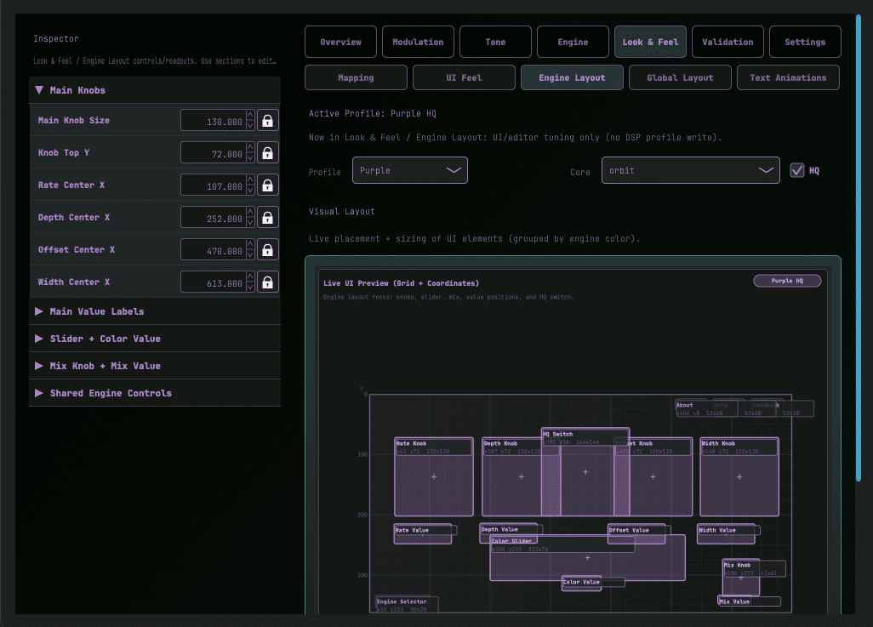This screenshot has width=873, height=627.
Task: Select the Mapping sub-tab
Action: point(356,77)
